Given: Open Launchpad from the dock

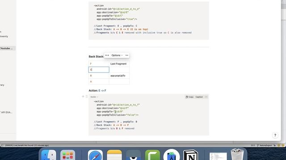Looking at the screenshot, I should point(67,155).
